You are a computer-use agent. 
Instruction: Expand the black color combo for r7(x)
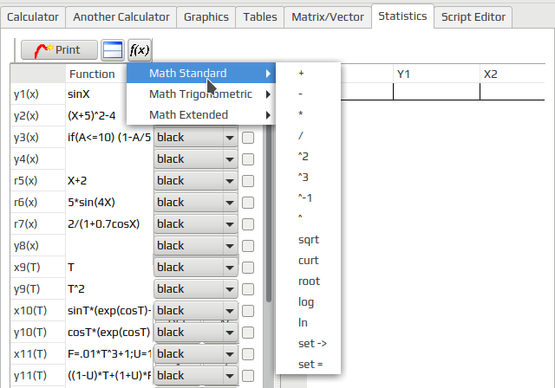click(196, 223)
